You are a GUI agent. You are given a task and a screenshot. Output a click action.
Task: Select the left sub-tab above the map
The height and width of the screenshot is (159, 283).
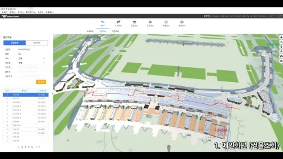click(x=90, y=31)
